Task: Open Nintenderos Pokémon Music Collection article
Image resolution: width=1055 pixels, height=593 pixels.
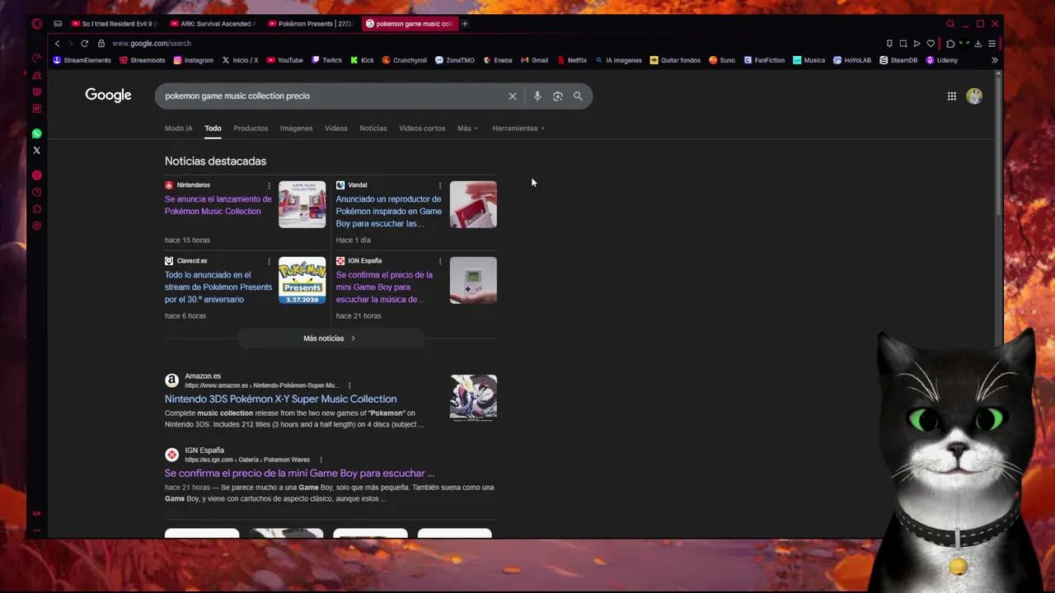Action: click(218, 205)
